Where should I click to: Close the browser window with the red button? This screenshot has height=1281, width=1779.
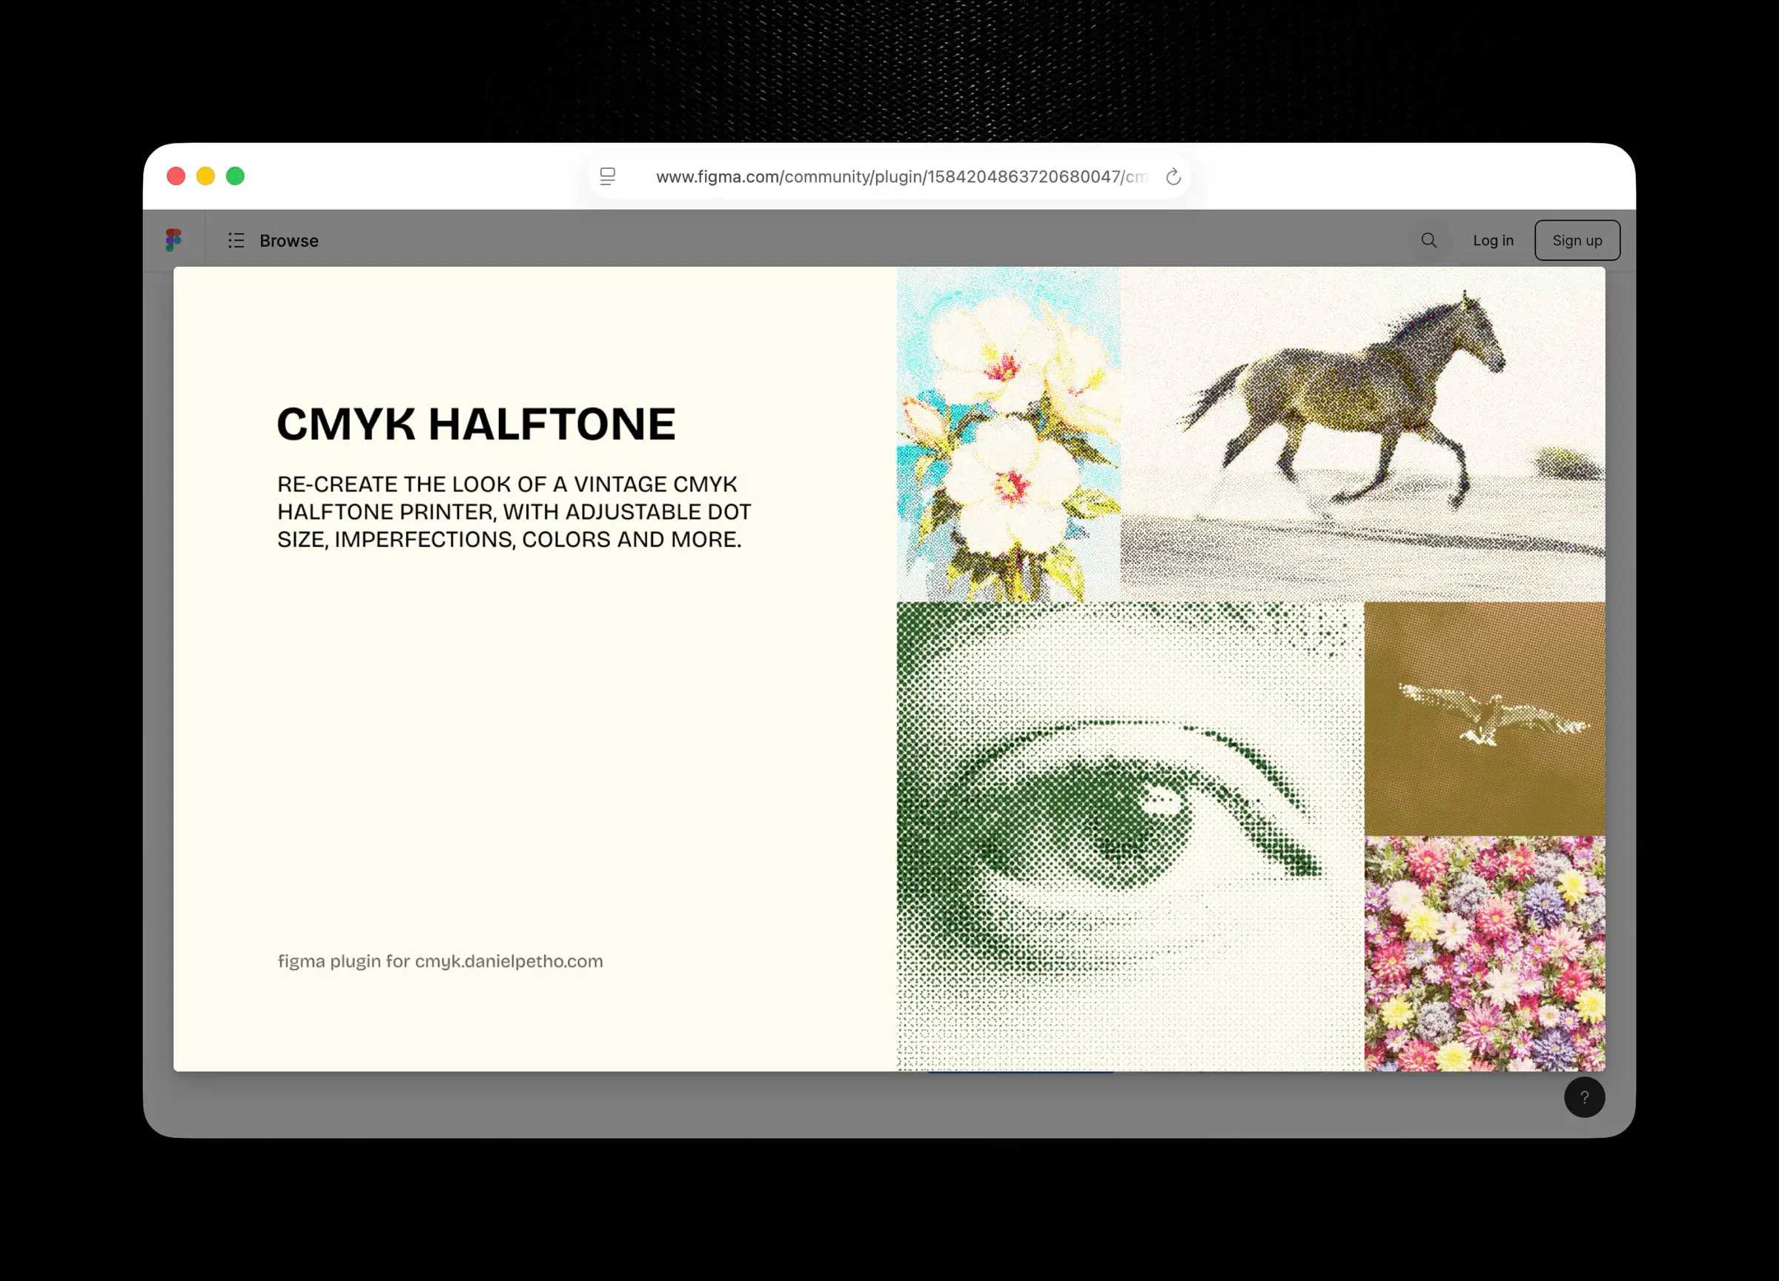pyautogui.click(x=176, y=176)
